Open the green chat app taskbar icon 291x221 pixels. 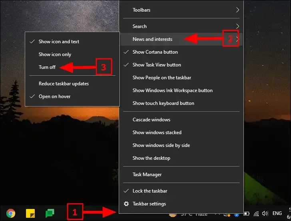(50, 213)
